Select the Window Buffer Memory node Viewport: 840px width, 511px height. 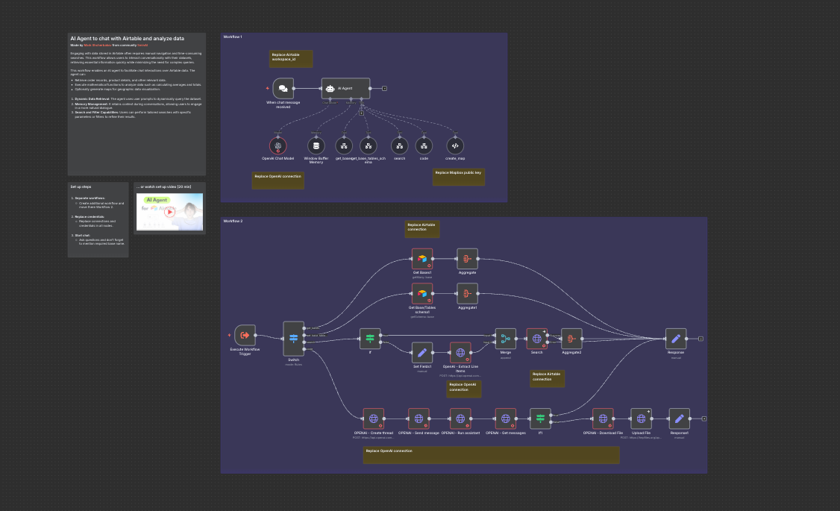[x=316, y=145]
